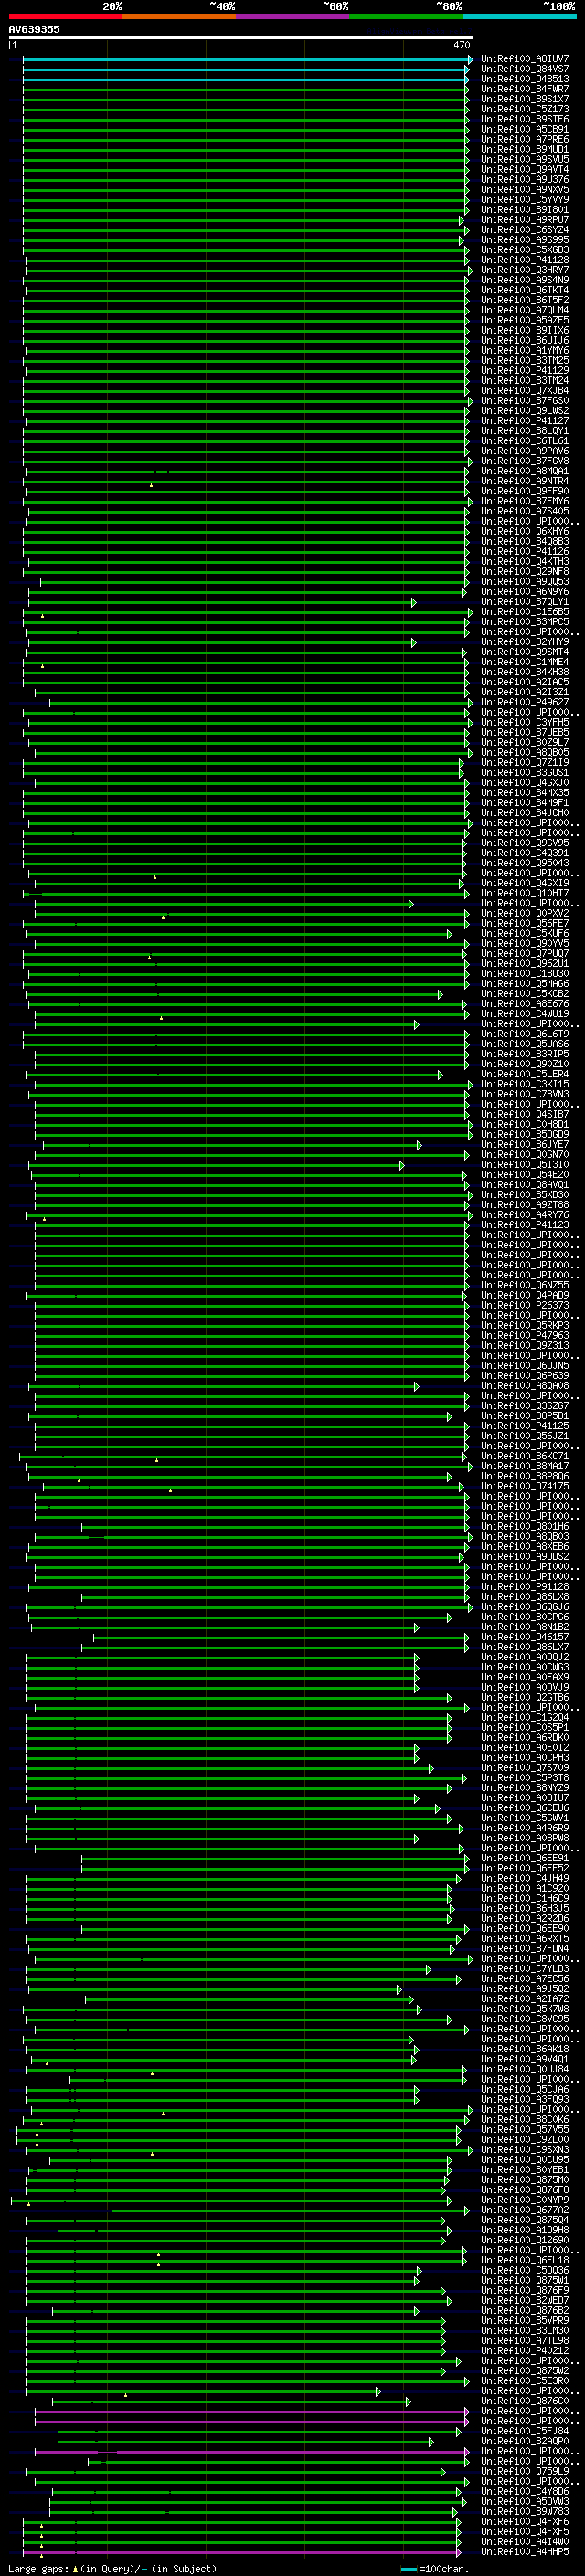Click label UniRef100_P41128
This screenshot has width=585, height=2576.
[x=524, y=260]
